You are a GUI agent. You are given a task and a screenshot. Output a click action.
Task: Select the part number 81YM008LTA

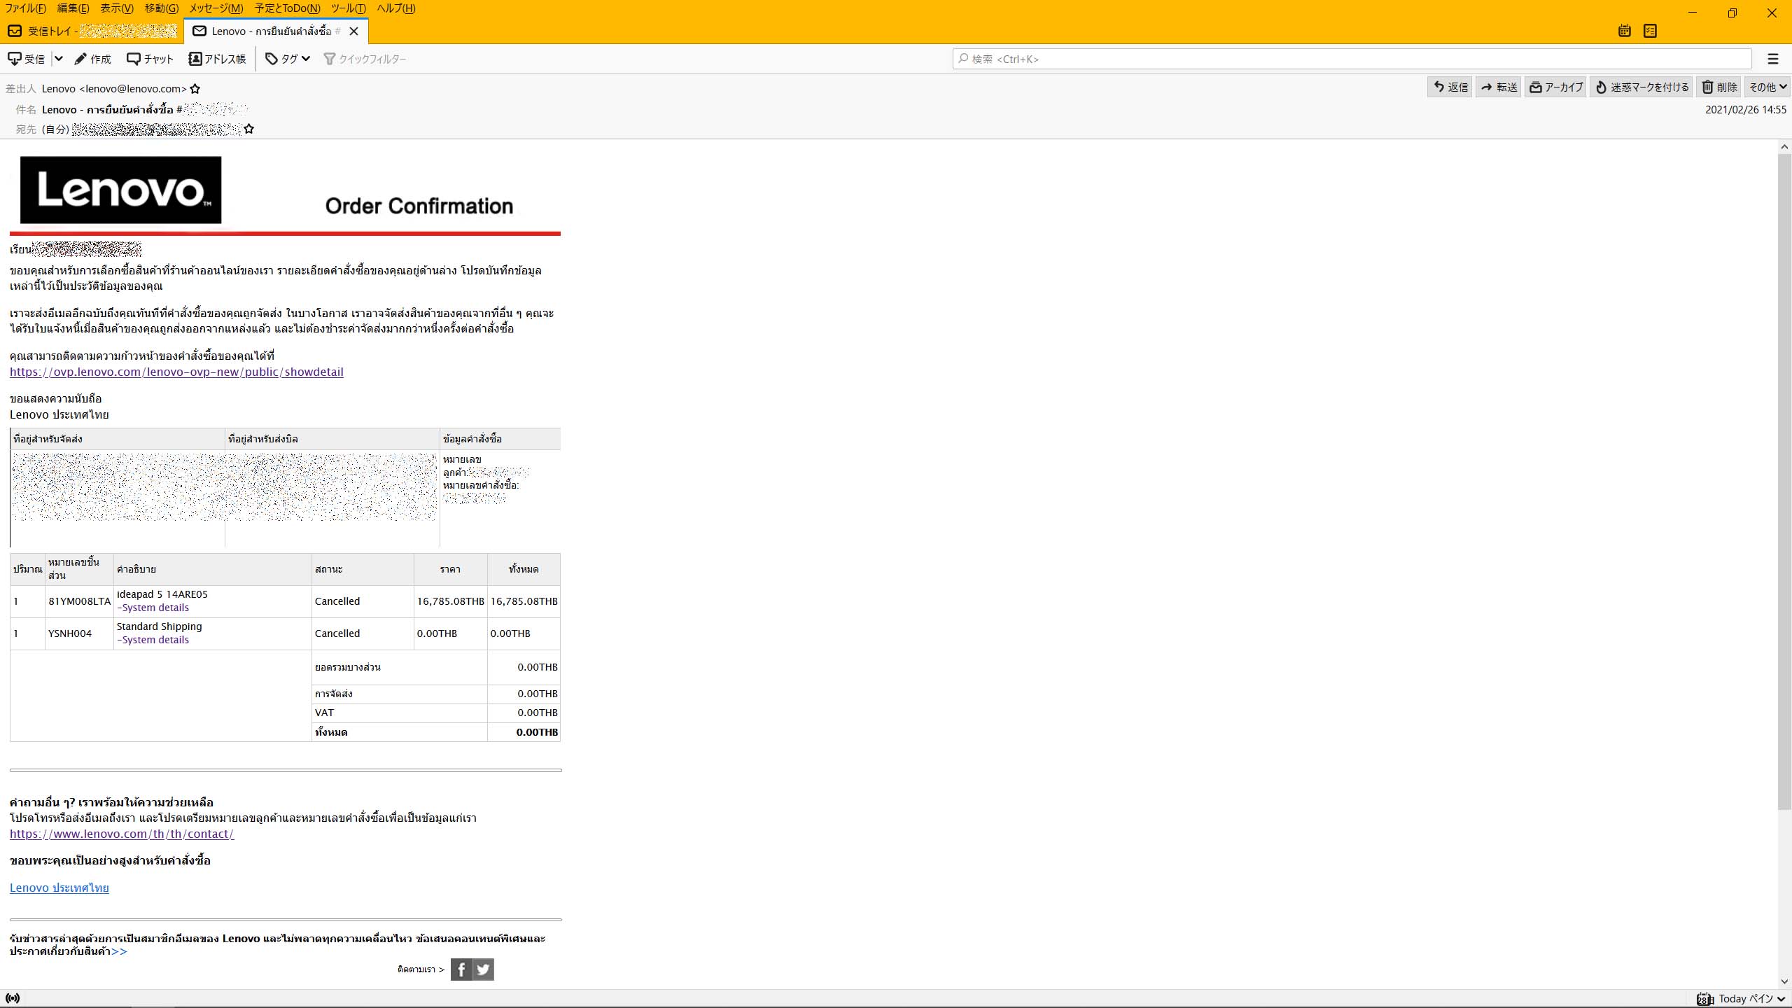[x=79, y=601]
